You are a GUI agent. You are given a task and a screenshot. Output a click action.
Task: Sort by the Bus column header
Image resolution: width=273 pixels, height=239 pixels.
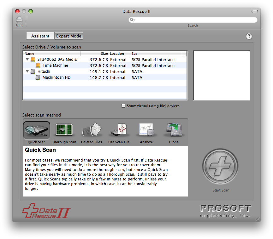pos(156,54)
